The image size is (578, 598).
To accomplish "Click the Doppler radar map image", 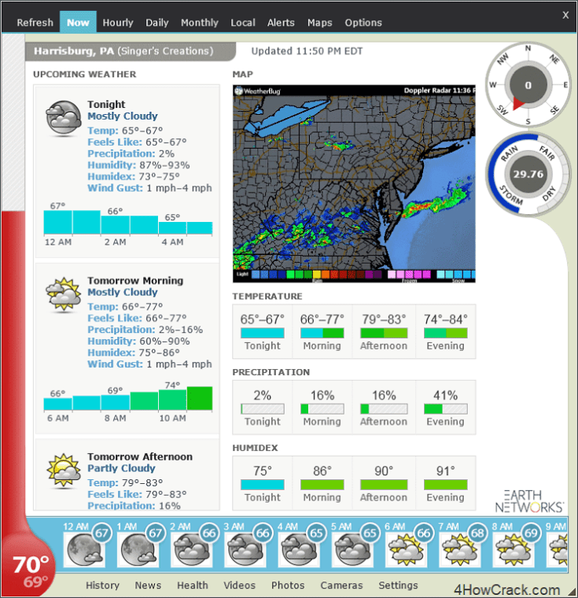I will [354, 184].
